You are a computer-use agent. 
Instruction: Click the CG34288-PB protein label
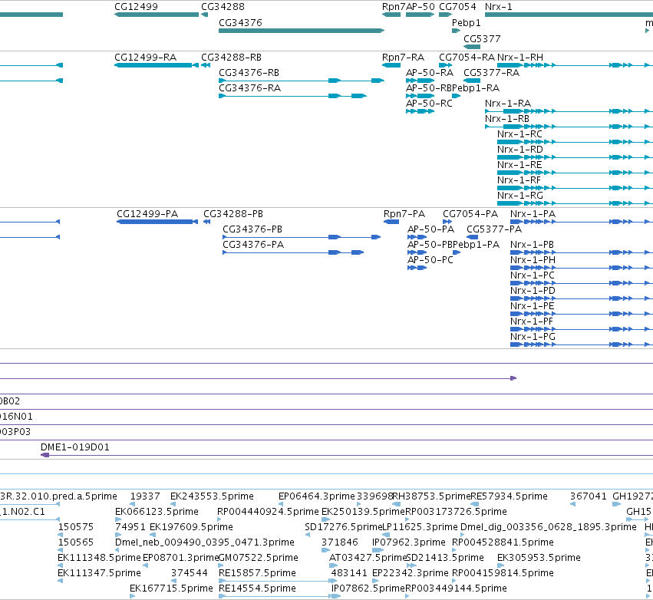[x=233, y=213]
